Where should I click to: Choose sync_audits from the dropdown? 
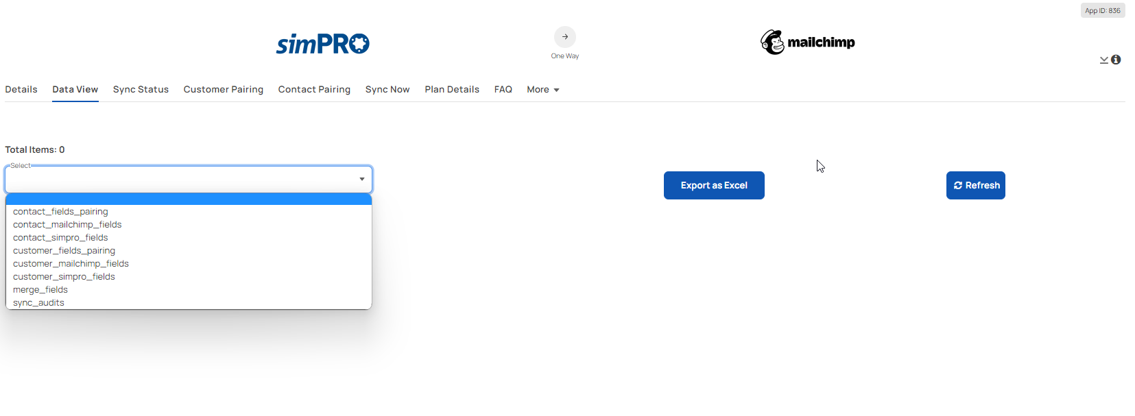[x=189, y=303]
